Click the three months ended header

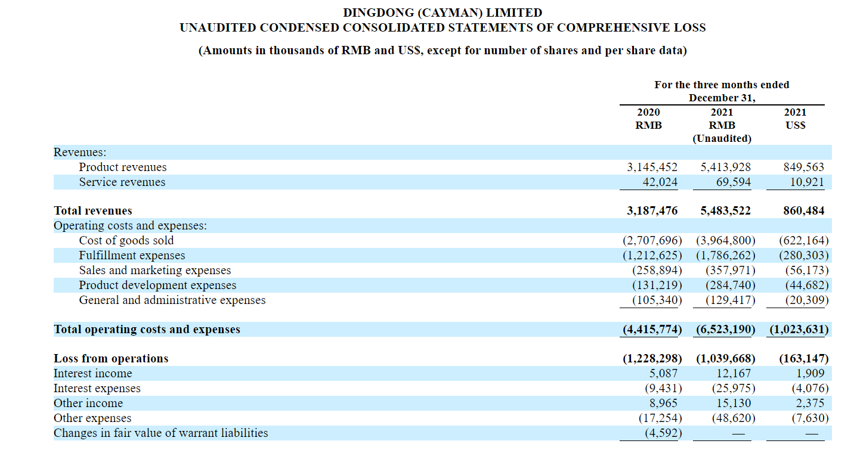click(x=722, y=91)
